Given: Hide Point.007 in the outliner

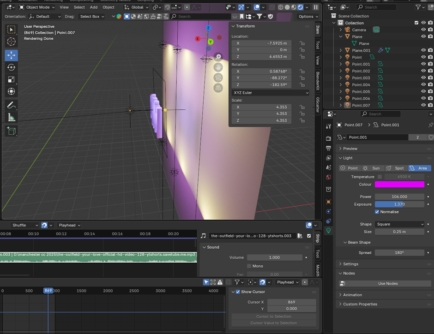Looking at the screenshot, I should point(423,105).
